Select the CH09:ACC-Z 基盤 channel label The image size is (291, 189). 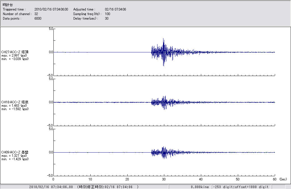coord(15,152)
